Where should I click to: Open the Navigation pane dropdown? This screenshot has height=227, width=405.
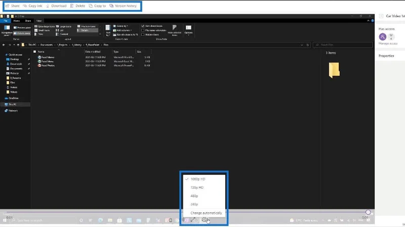[x=7, y=30]
